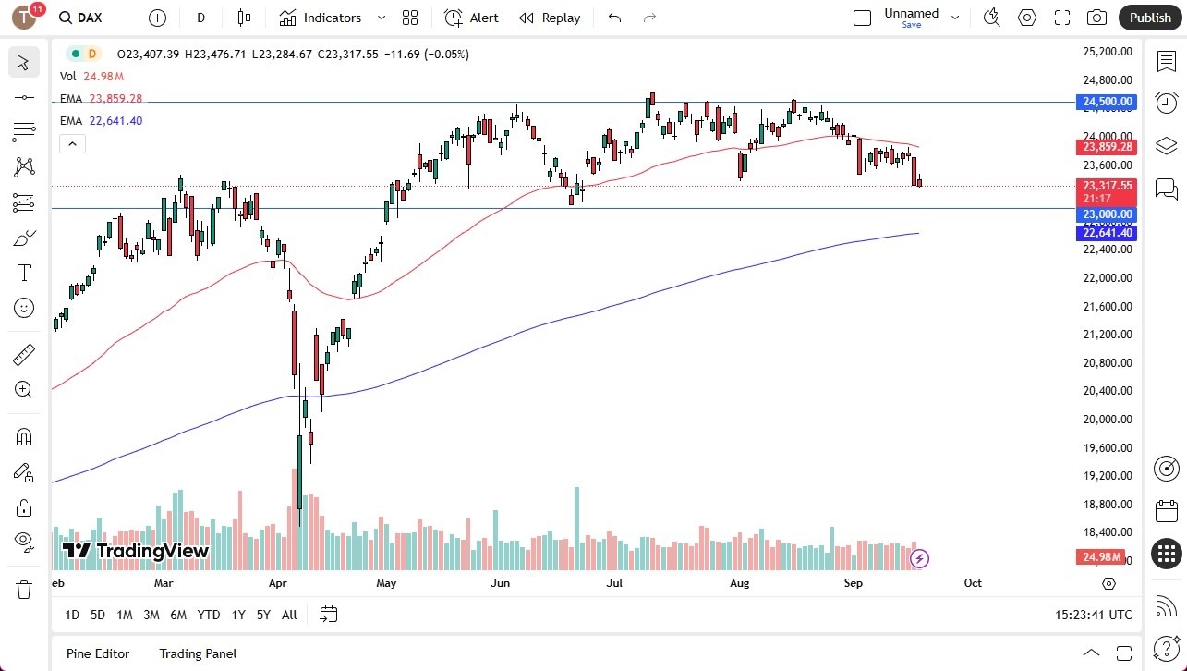Select the cursor/crosshair tool
The height and width of the screenshot is (671, 1187).
(24, 62)
